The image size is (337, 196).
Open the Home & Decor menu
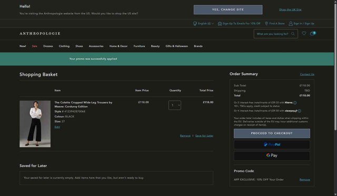[x=118, y=46]
